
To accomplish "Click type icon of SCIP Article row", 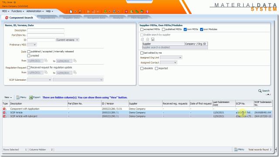I will tap(4, 113).
